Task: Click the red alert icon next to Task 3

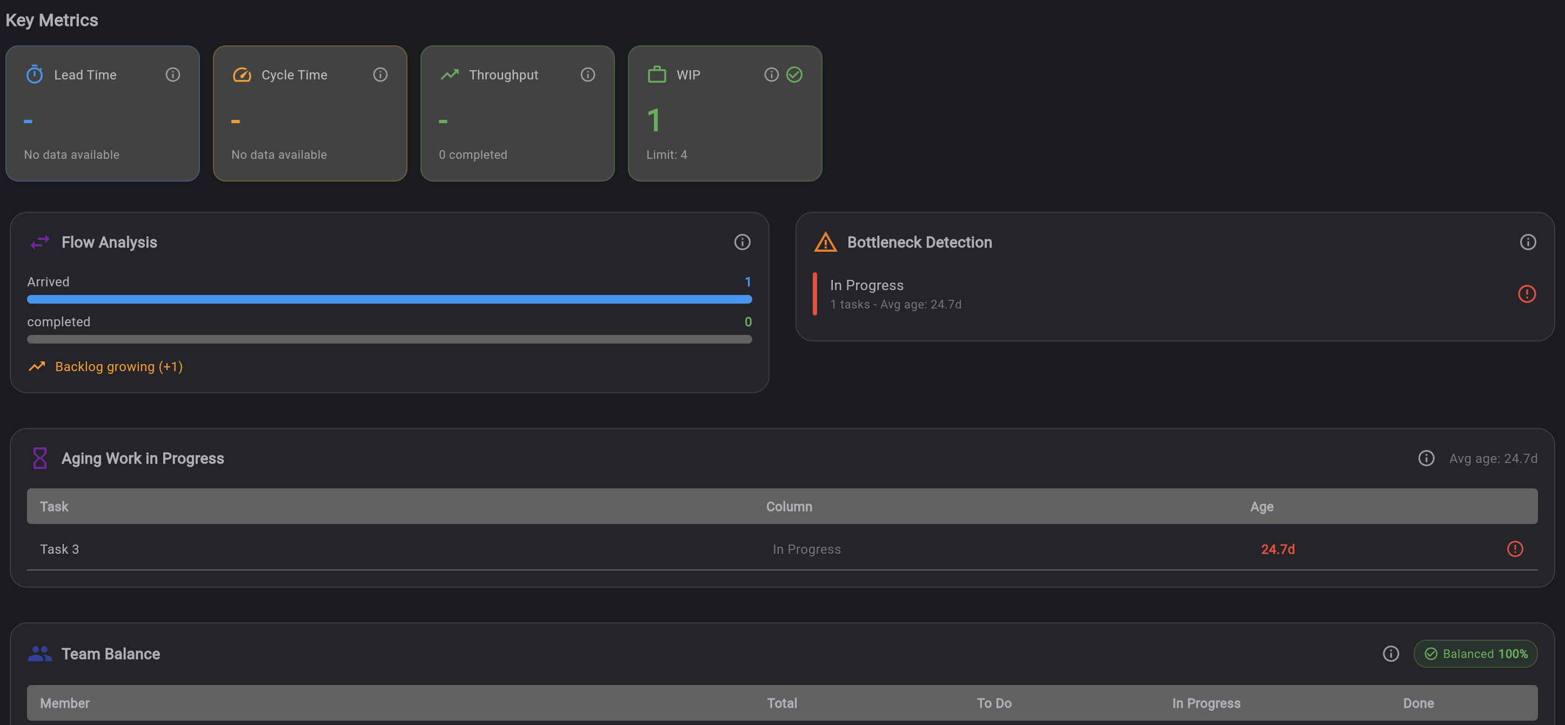Action: (1515, 548)
